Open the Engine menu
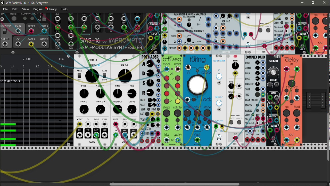Viewport: 330px width, 186px height. click(x=38, y=9)
